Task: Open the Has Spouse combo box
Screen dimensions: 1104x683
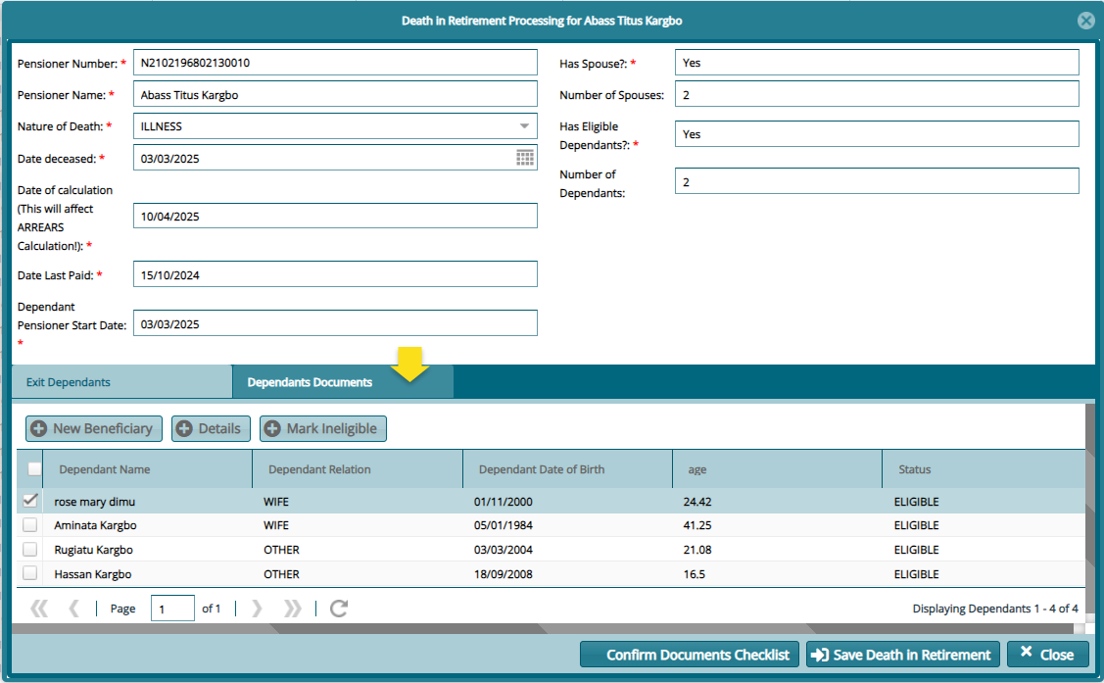Action: [x=876, y=63]
